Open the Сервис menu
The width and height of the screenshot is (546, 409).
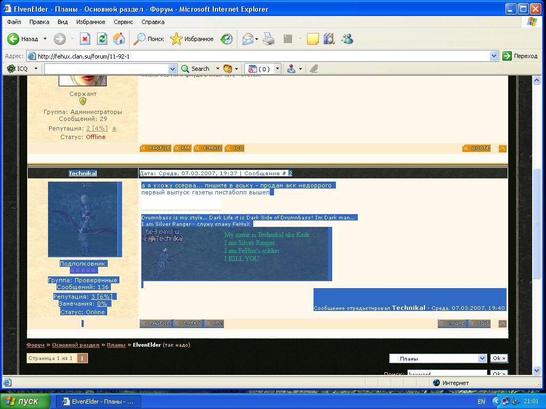[x=123, y=22]
